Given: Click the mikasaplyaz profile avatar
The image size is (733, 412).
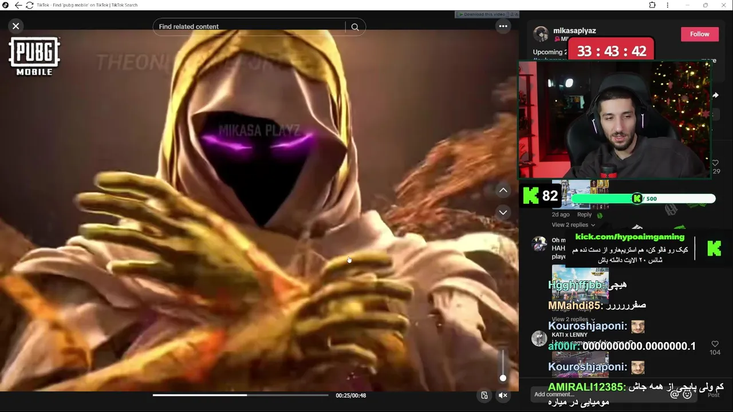Looking at the screenshot, I should pyautogui.click(x=541, y=34).
